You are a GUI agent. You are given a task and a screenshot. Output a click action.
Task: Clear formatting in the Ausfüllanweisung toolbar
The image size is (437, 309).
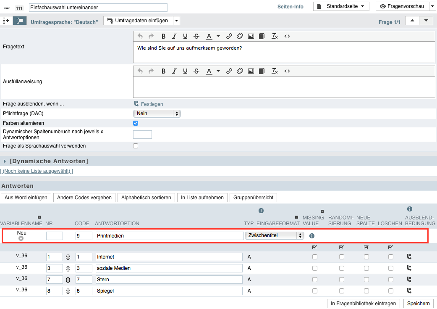[x=275, y=71]
